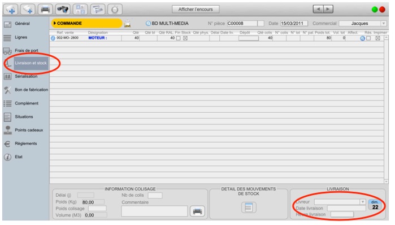The height and width of the screenshot is (225, 395).
Task: Toggle the Rés. checkbox on MOTEUR row
Action: click(x=368, y=38)
